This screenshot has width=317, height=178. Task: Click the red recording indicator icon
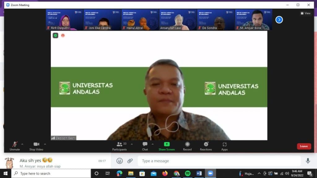coord(63,35)
